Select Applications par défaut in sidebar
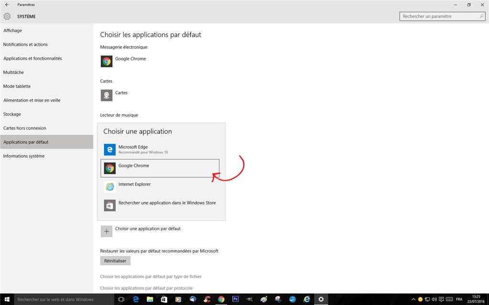This screenshot has width=489, height=305. click(47, 142)
